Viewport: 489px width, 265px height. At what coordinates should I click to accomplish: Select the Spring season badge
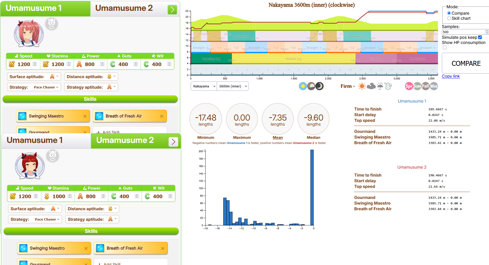coord(409,86)
